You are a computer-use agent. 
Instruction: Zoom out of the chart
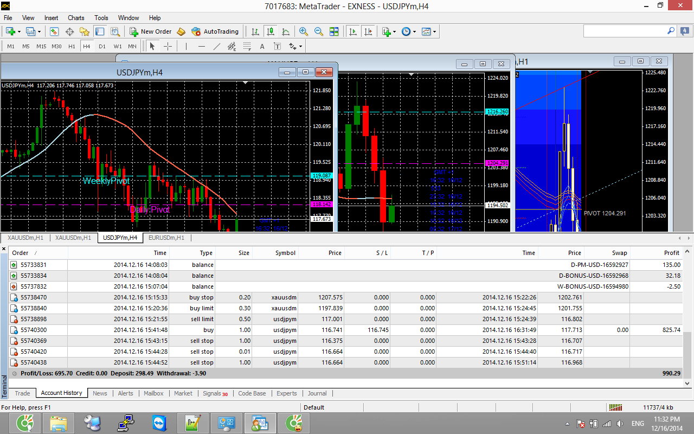click(319, 31)
